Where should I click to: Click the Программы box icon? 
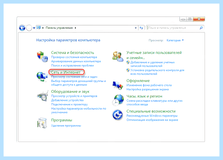42,123
